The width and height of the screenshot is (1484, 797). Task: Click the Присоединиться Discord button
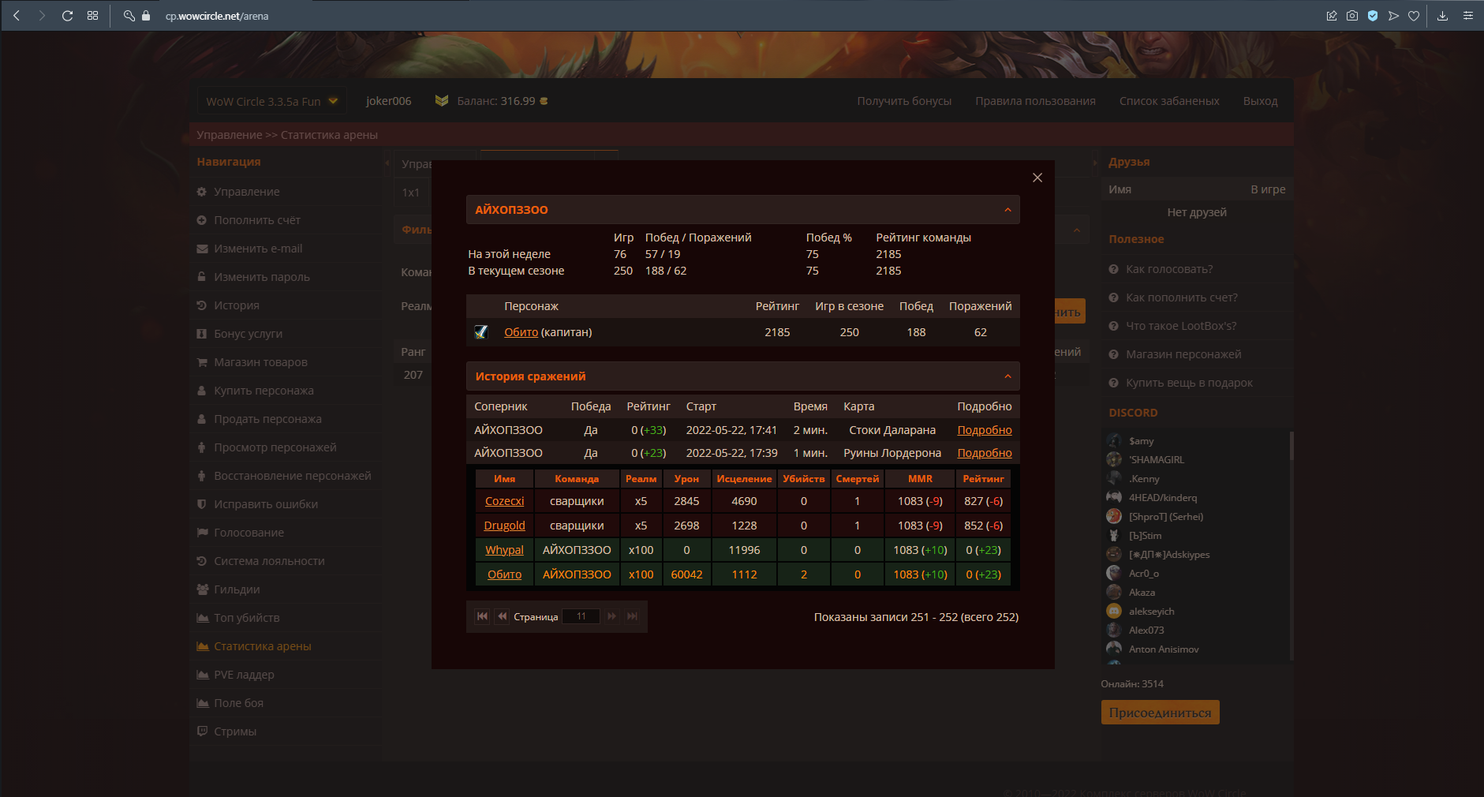pyautogui.click(x=1160, y=713)
